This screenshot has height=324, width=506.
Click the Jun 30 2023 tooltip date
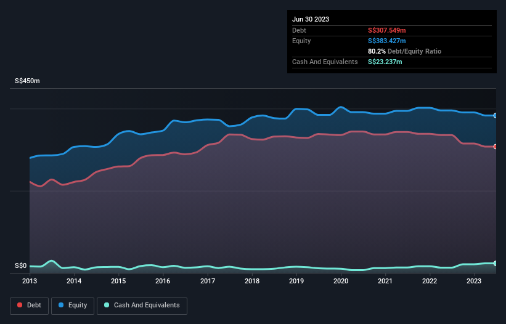pos(311,19)
